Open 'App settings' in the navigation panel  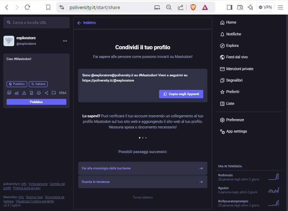[x=233, y=132]
